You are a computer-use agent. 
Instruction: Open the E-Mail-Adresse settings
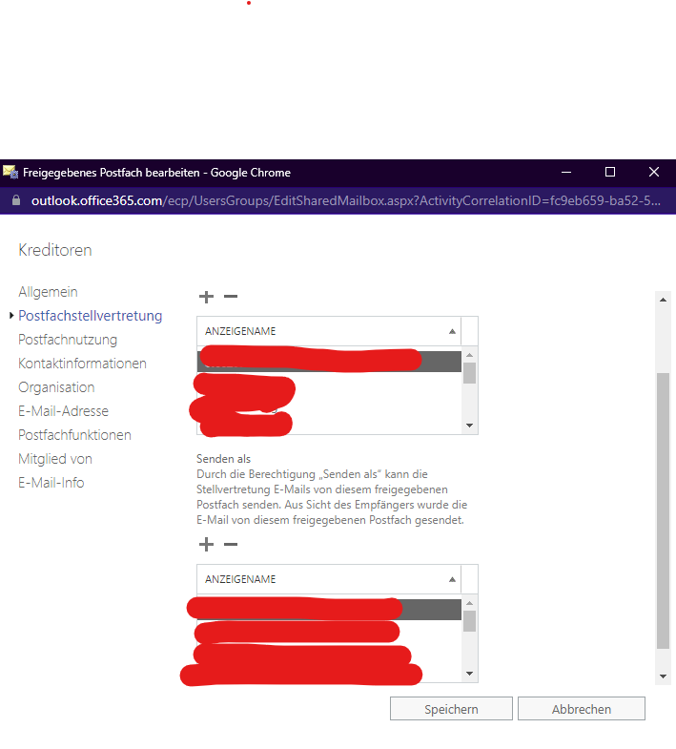(64, 411)
